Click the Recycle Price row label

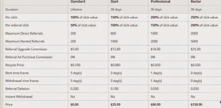pos(15,65)
